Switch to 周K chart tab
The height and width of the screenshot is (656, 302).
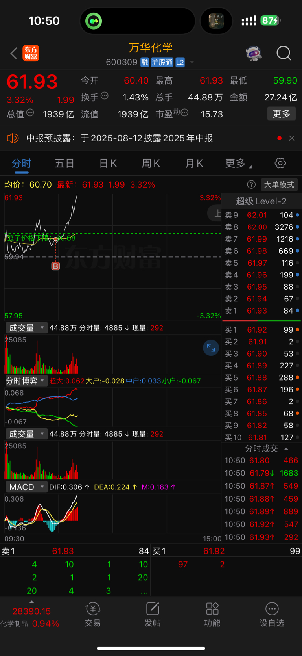pyautogui.click(x=151, y=163)
